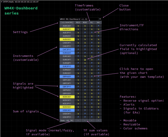Click the blue CHFJPYi instrument label
The image size is (168, 137).
pos(67,50)
